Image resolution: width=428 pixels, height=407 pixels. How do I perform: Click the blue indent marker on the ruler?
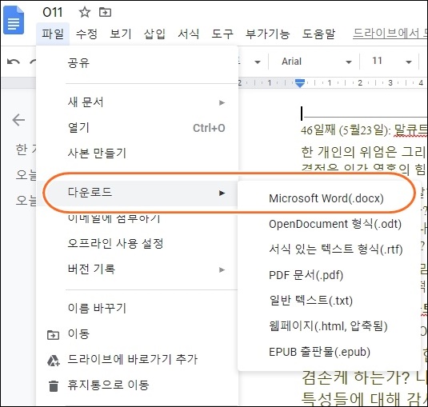point(300,83)
